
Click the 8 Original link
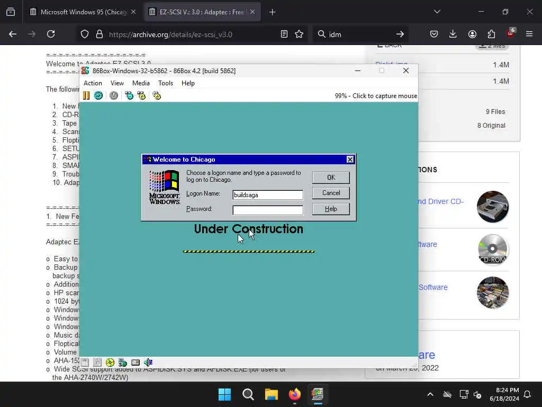click(491, 125)
